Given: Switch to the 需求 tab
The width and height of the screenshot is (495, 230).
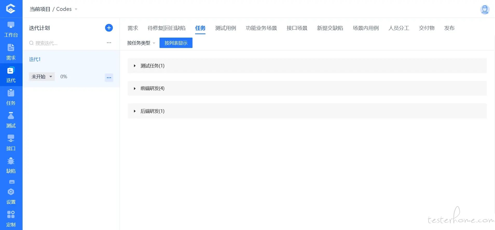Looking at the screenshot, I should tap(133, 28).
